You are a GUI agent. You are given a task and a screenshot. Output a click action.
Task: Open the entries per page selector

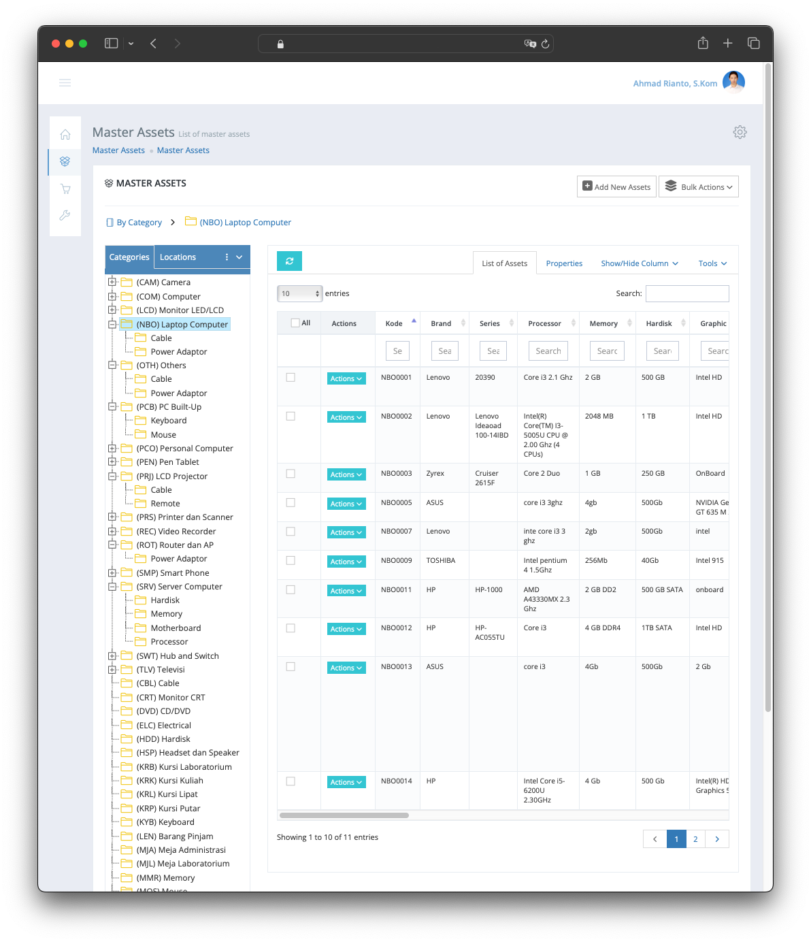tap(299, 293)
